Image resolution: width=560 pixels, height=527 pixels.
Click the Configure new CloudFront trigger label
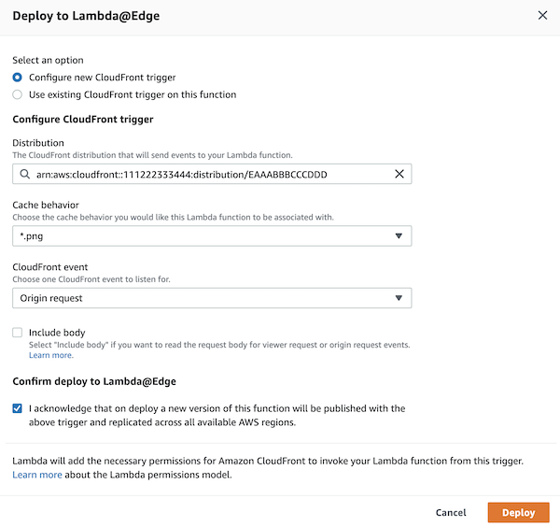tap(102, 78)
